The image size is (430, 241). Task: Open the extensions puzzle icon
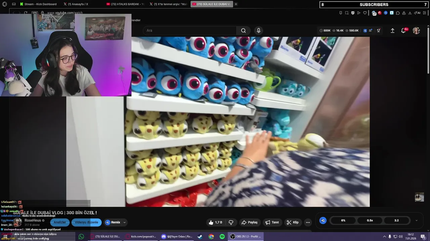click(x=398, y=13)
